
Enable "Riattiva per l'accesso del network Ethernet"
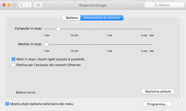click(x=13, y=65)
